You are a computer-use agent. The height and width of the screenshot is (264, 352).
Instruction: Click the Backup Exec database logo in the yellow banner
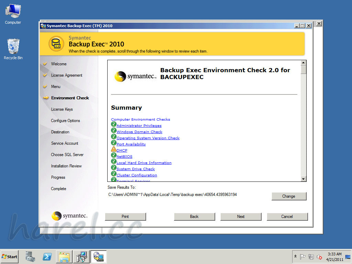point(56,44)
